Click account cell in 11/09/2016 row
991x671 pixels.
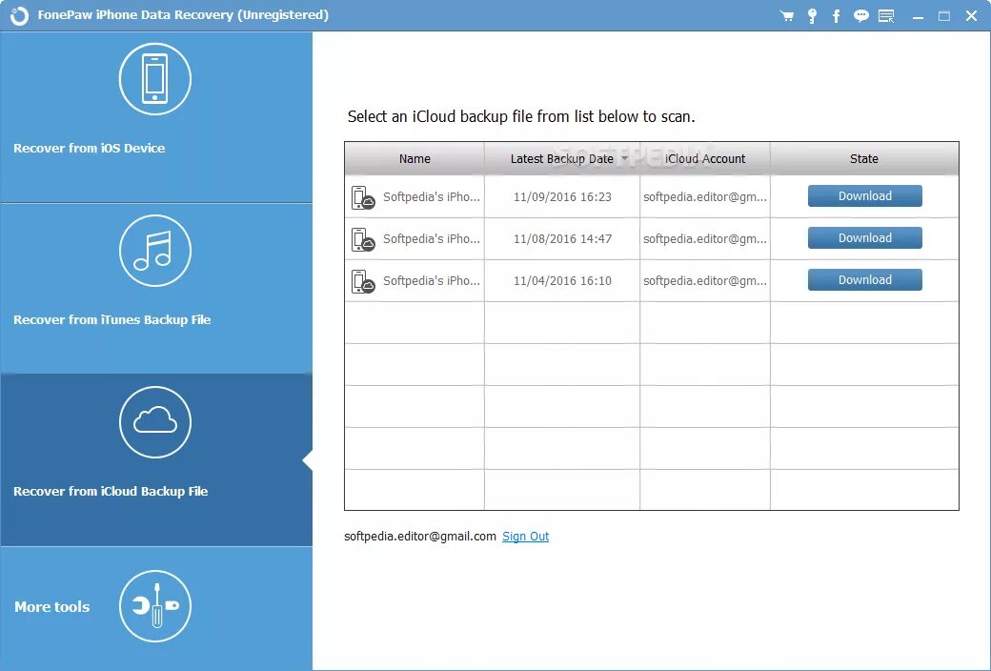pyautogui.click(x=705, y=196)
